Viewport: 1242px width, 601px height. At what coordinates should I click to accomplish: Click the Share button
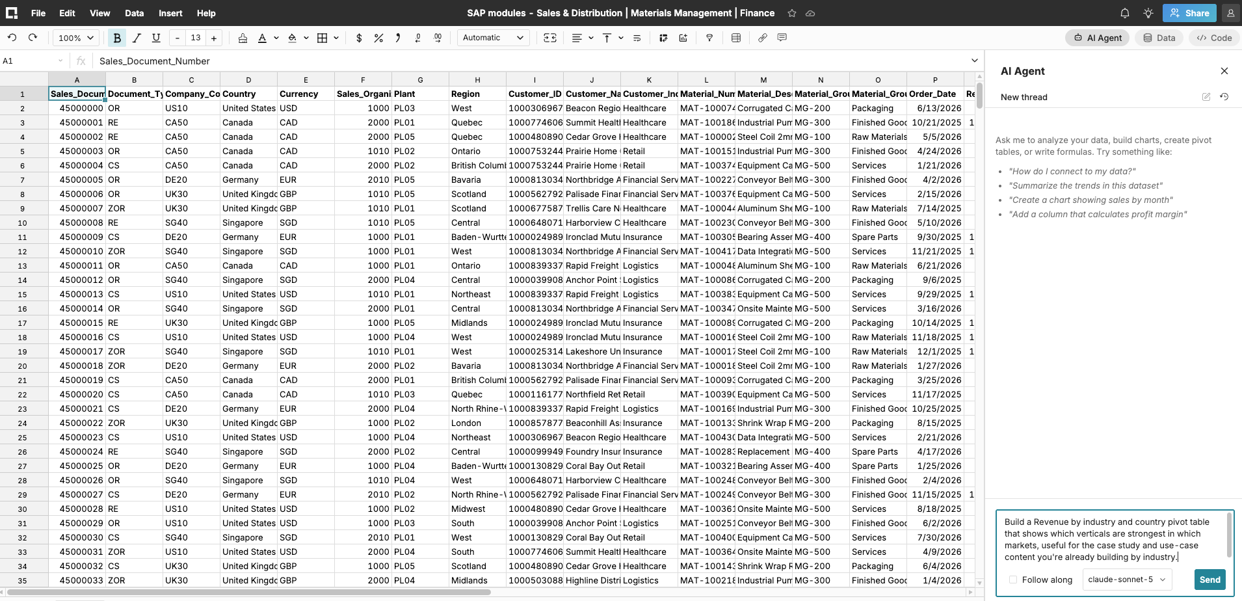pos(1189,13)
